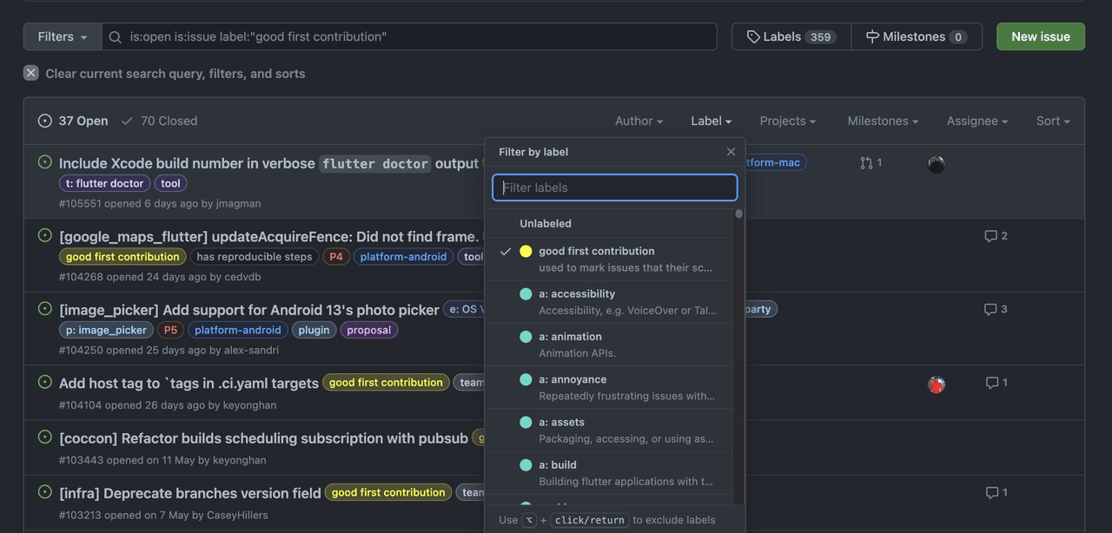Show the 37 Open issues

pos(73,121)
